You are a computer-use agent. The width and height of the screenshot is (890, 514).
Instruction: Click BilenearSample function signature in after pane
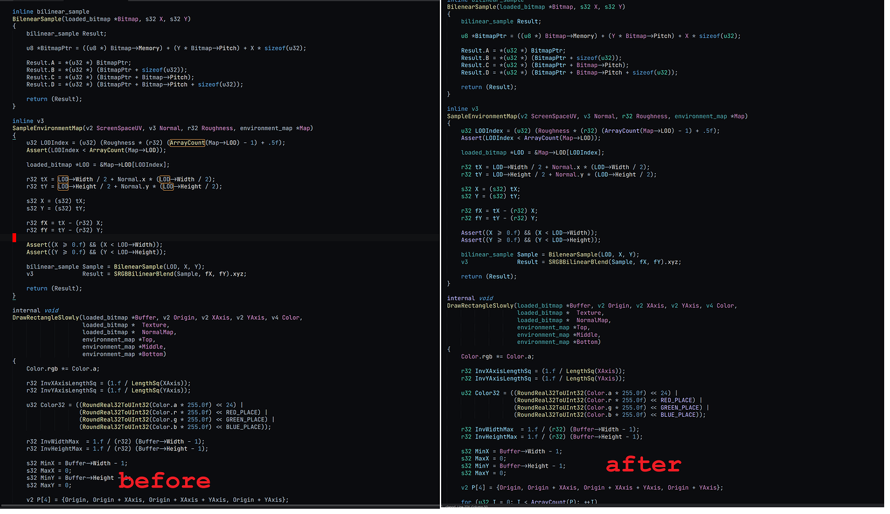(537, 6)
